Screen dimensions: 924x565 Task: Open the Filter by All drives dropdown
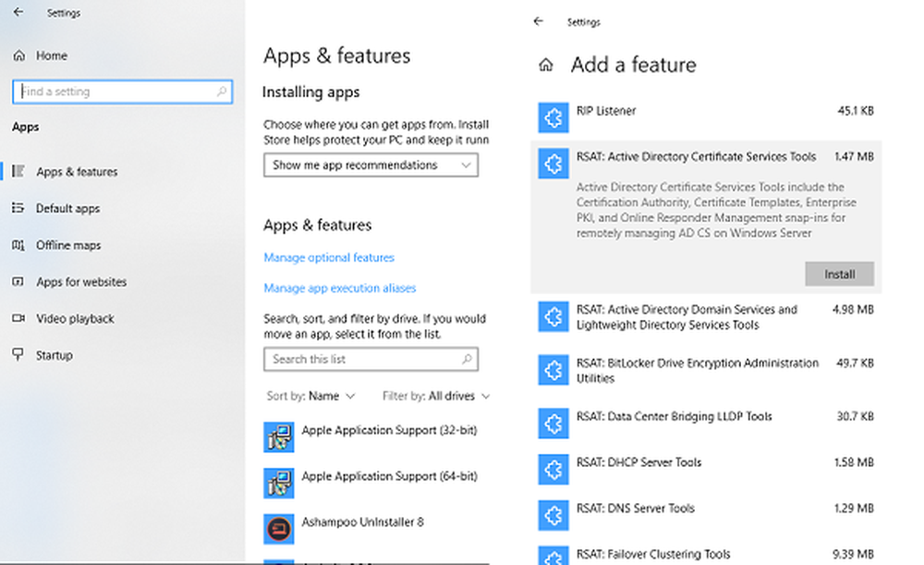[x=436, y=396]
